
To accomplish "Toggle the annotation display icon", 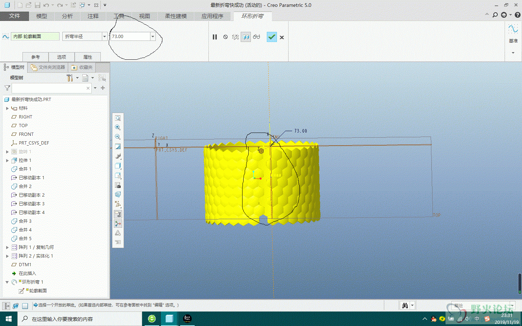I will click(x=118, y=214).
